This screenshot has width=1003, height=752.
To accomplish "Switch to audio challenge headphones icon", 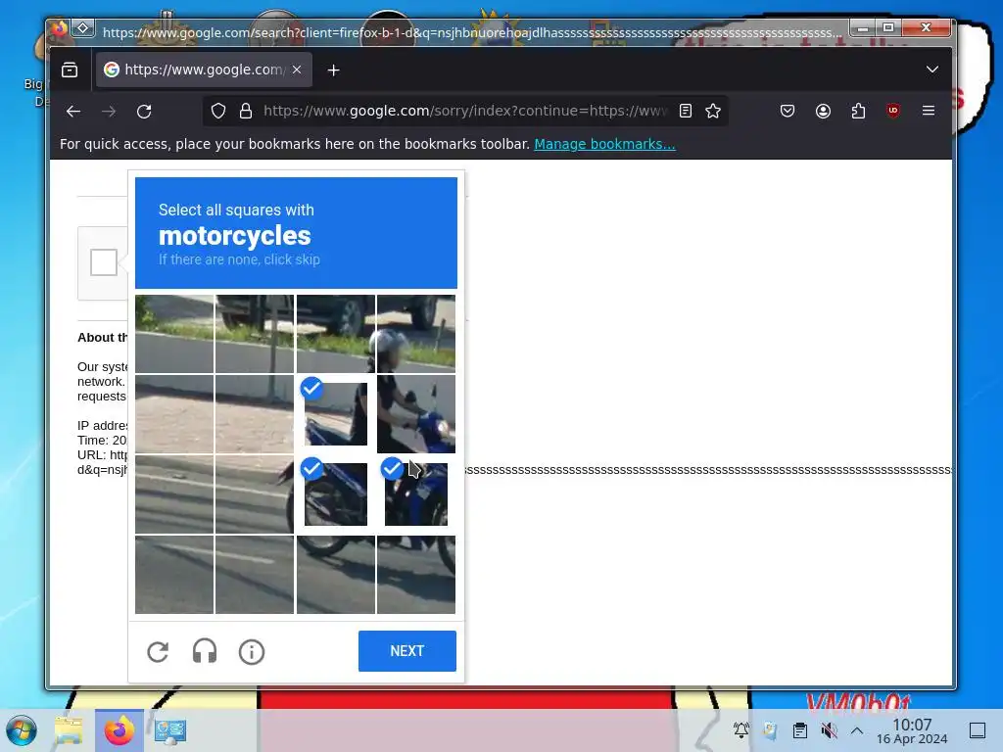I will click(205, 651).
